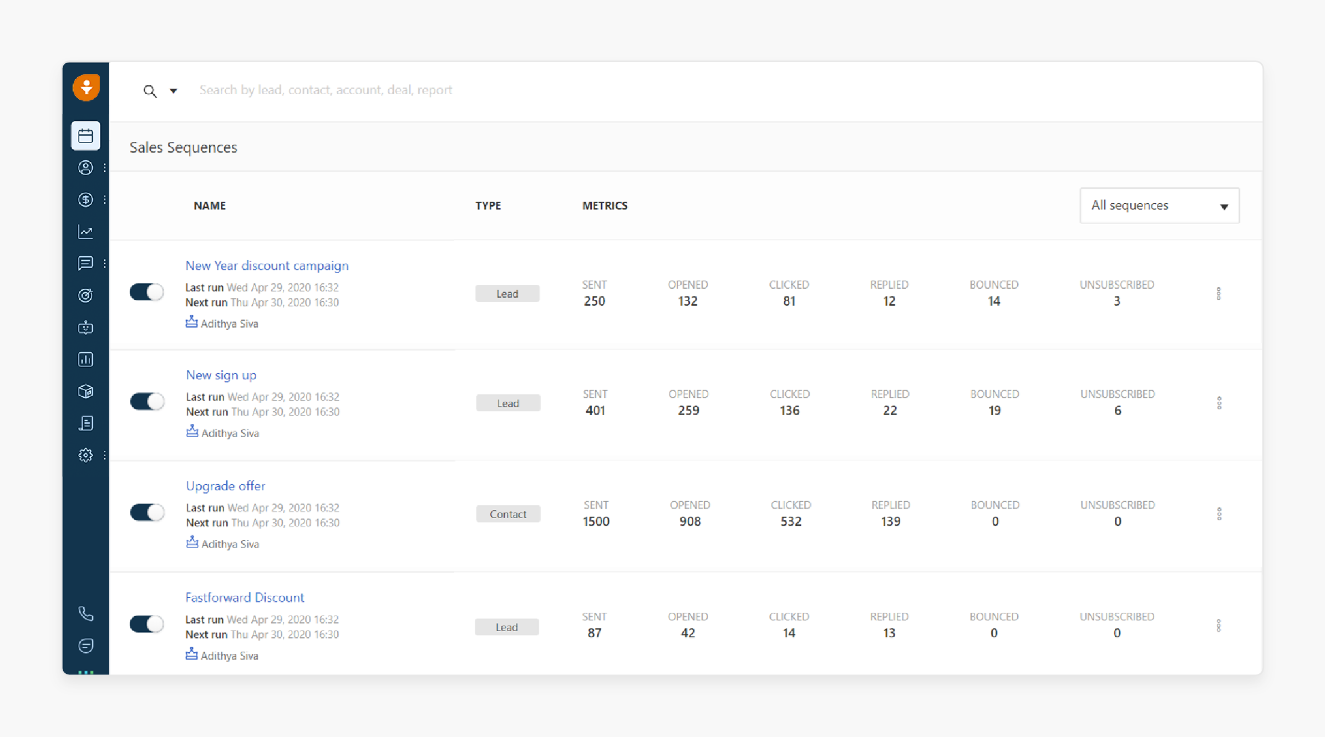
Task: Select the New sign up sequence Lead type
Action: coord(505,402)
